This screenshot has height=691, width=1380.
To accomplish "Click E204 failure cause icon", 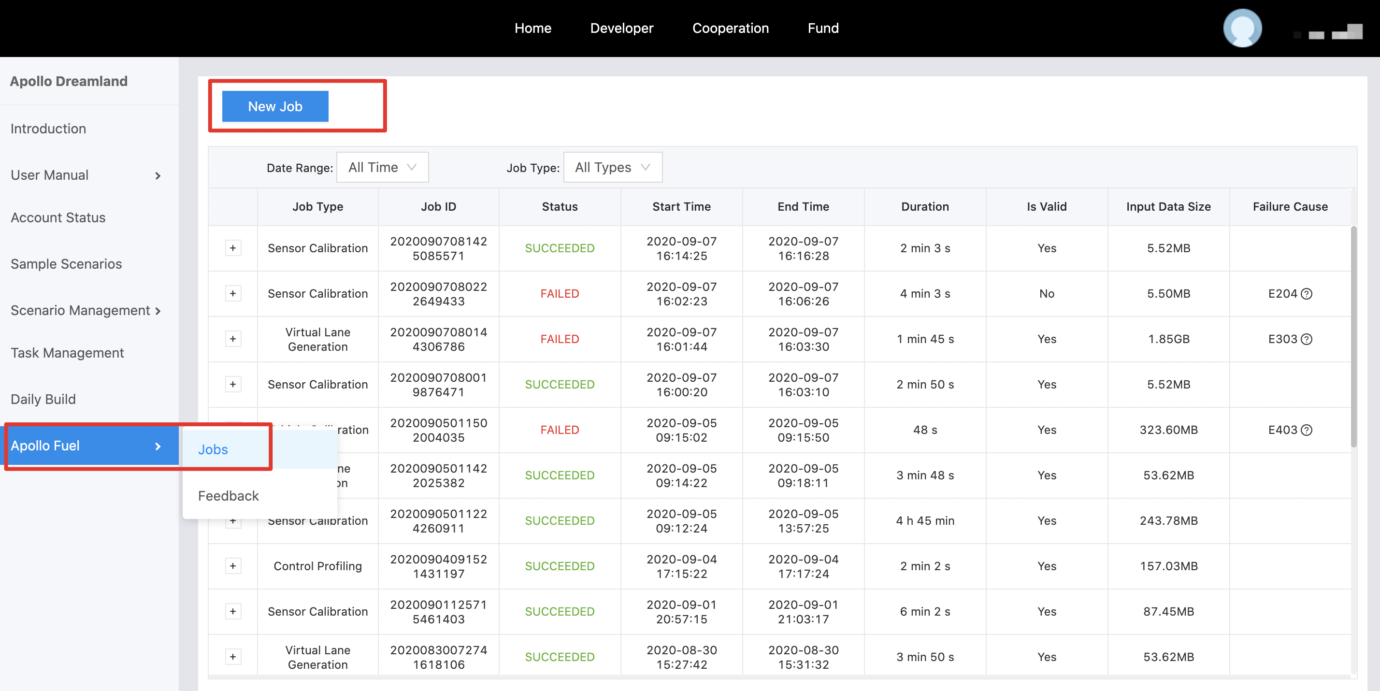I will (1307, 293).
